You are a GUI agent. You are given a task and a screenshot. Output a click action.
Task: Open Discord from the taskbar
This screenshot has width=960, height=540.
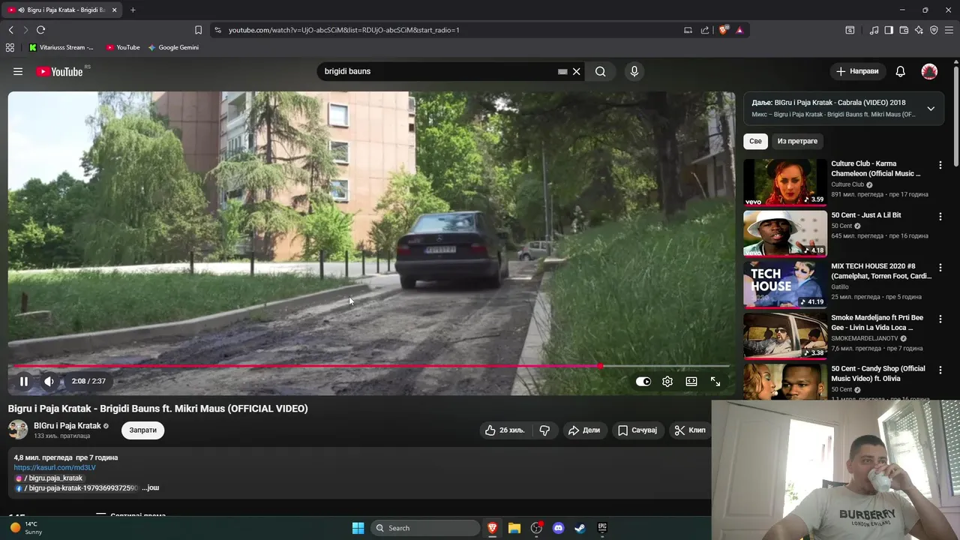click(x=558, y=528)
